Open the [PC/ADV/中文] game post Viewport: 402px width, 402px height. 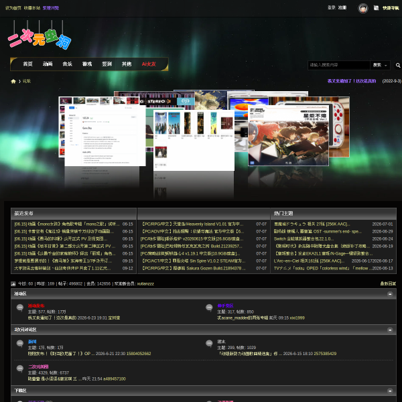click(192, 232)
